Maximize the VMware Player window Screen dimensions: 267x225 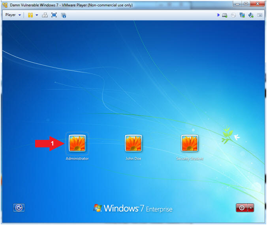pos(246,4)
